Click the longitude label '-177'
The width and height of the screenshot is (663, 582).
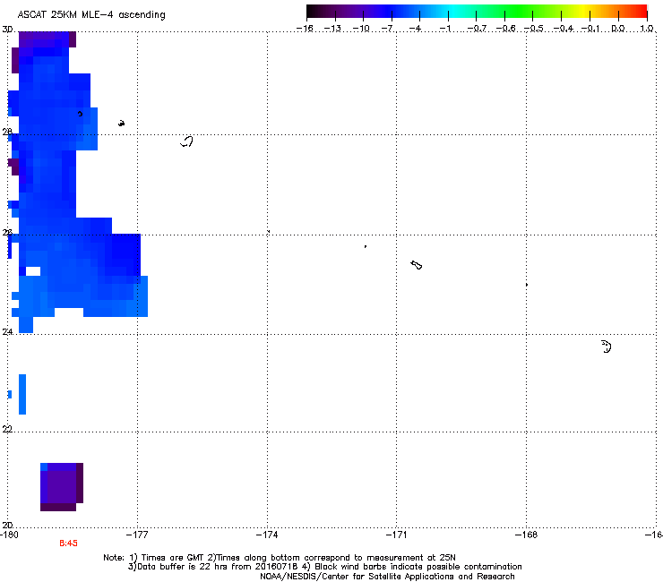(x=137, y=535)
